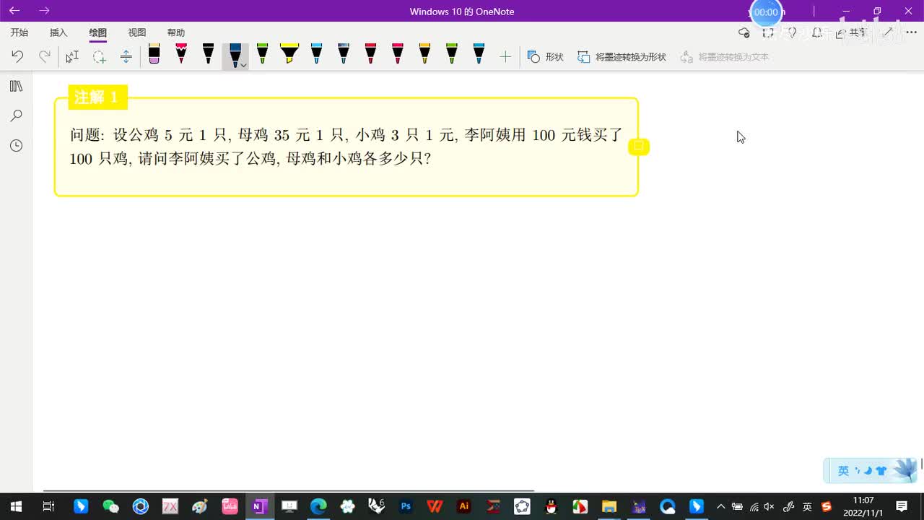Open Microsoft Edge from the taskbar
The image size is (924, 520).
(318, 506)
